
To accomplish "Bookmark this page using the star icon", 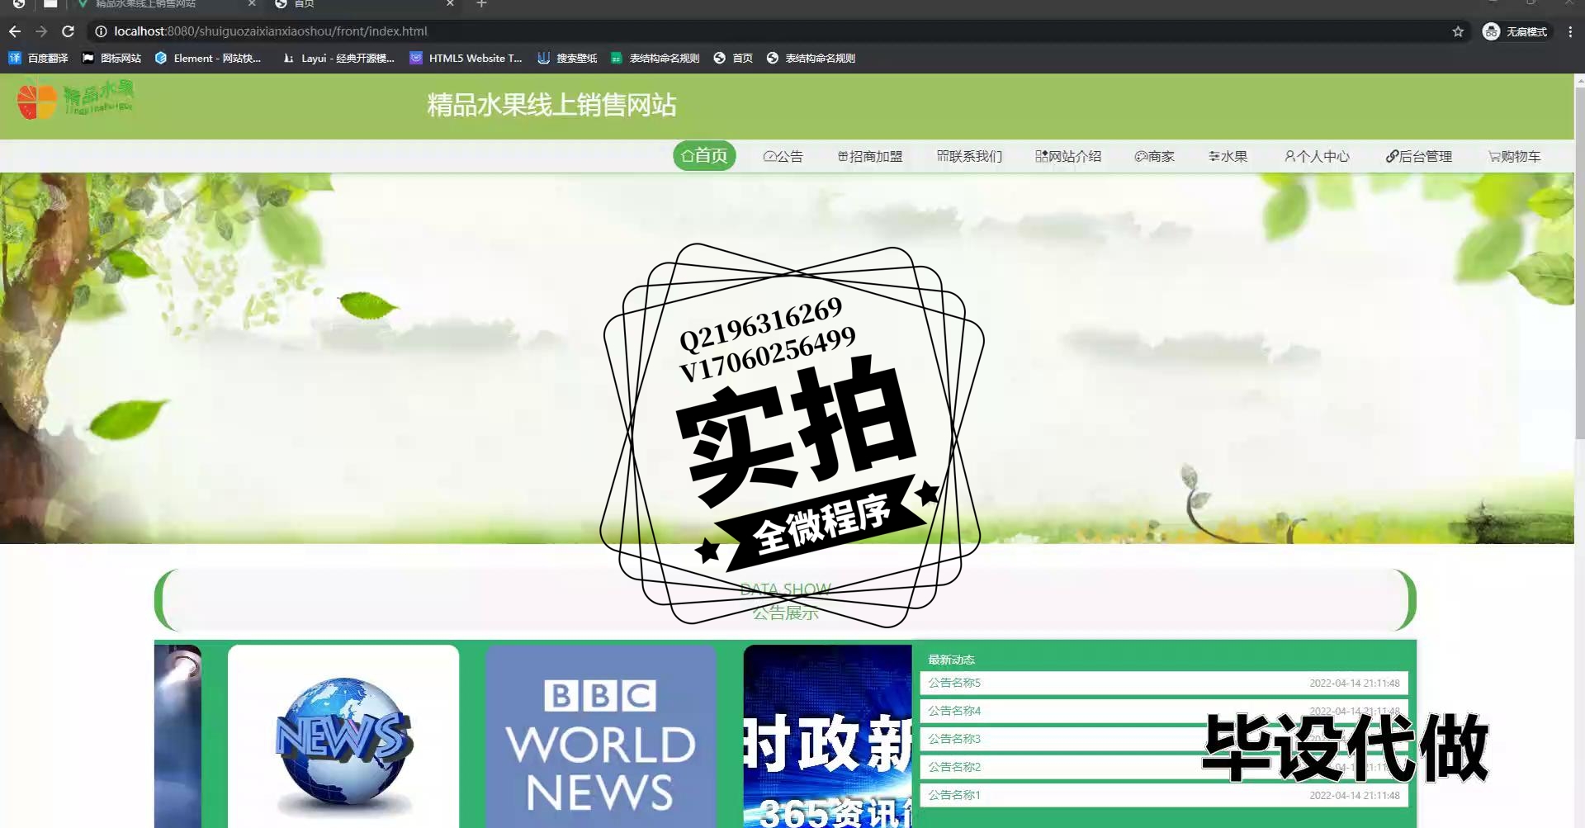I will point(1458,31).
